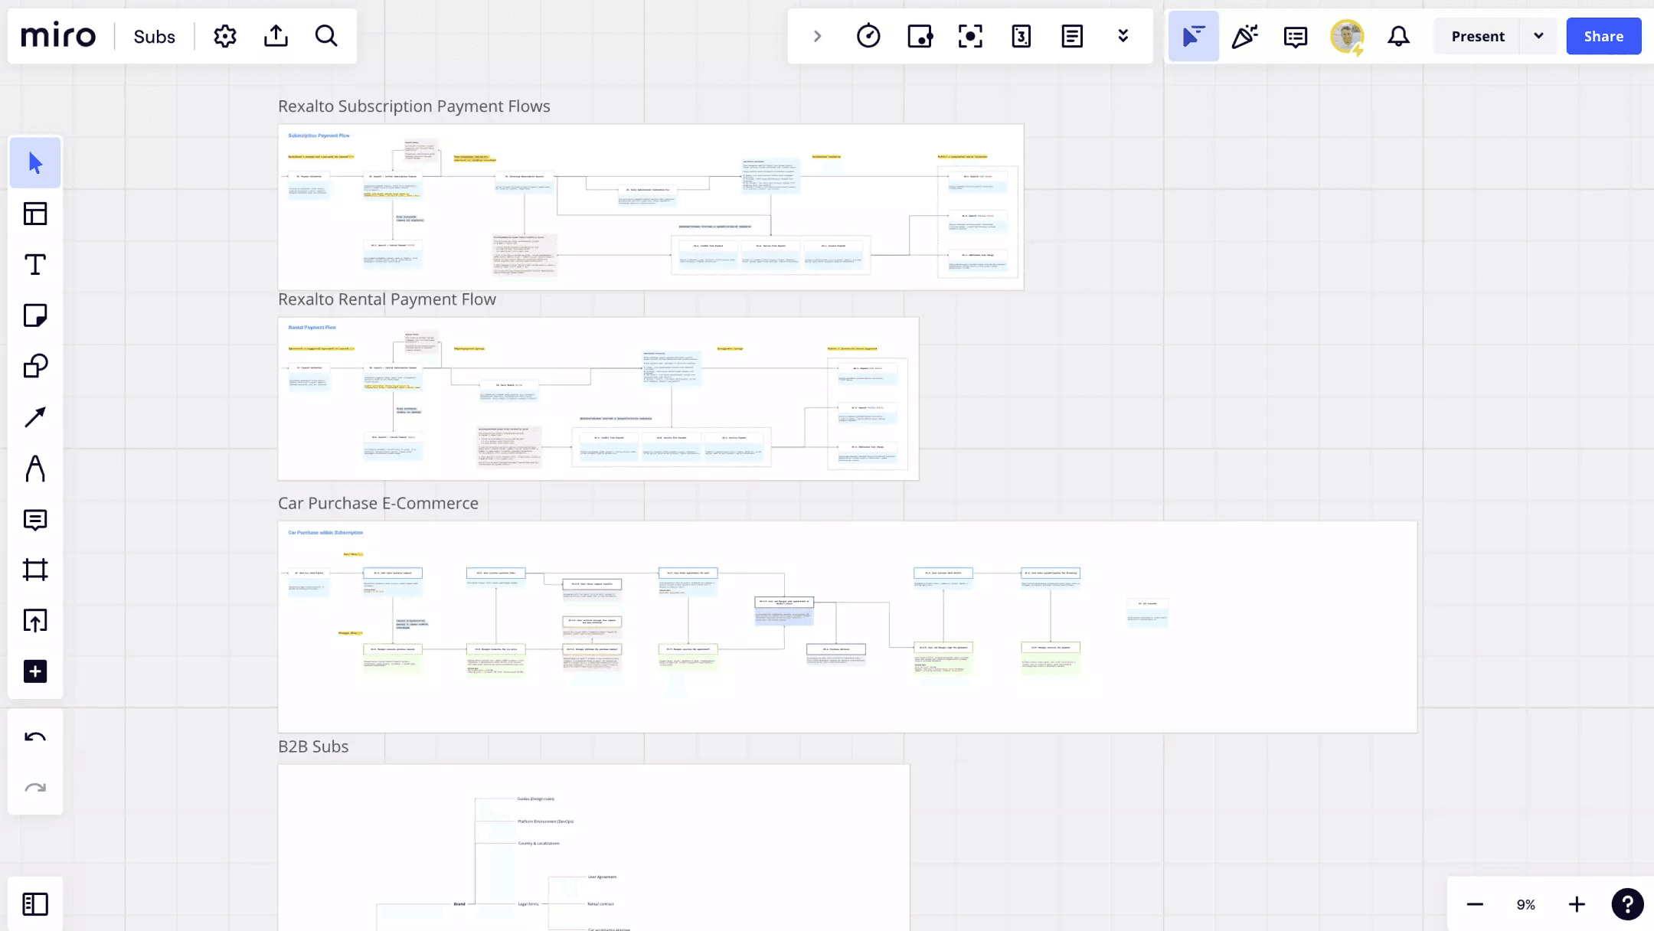Image resolution: width=1654 pixels, height=931 pixels.
Task: Select the connection line arrow tool
Action: click(x=35, y=417)
